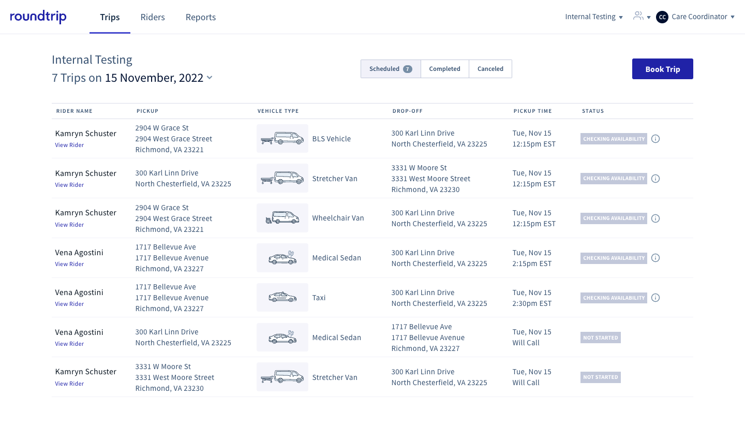745x425 pixels.
Task: Switch to the Trips tab
Action: pos(110,17)
